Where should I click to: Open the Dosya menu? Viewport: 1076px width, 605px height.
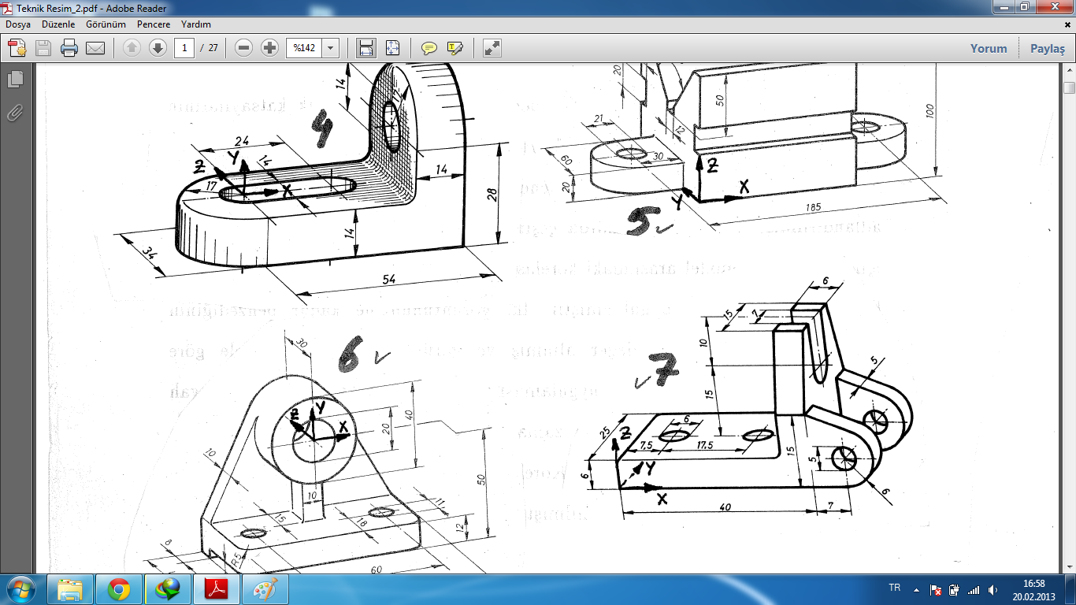point(18,24)
